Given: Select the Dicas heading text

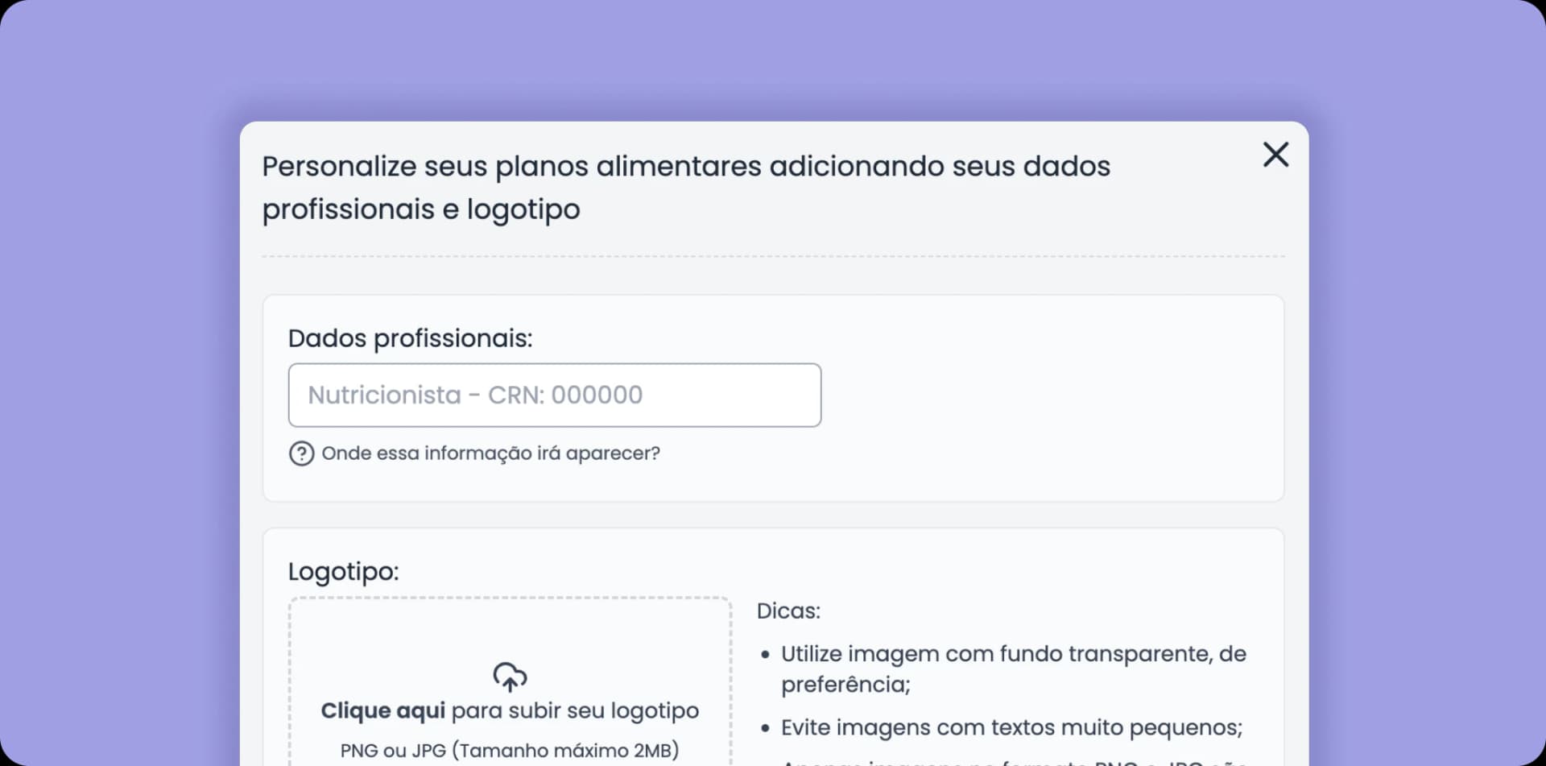Looking at the screenshot, I should [x=788, y=611].
